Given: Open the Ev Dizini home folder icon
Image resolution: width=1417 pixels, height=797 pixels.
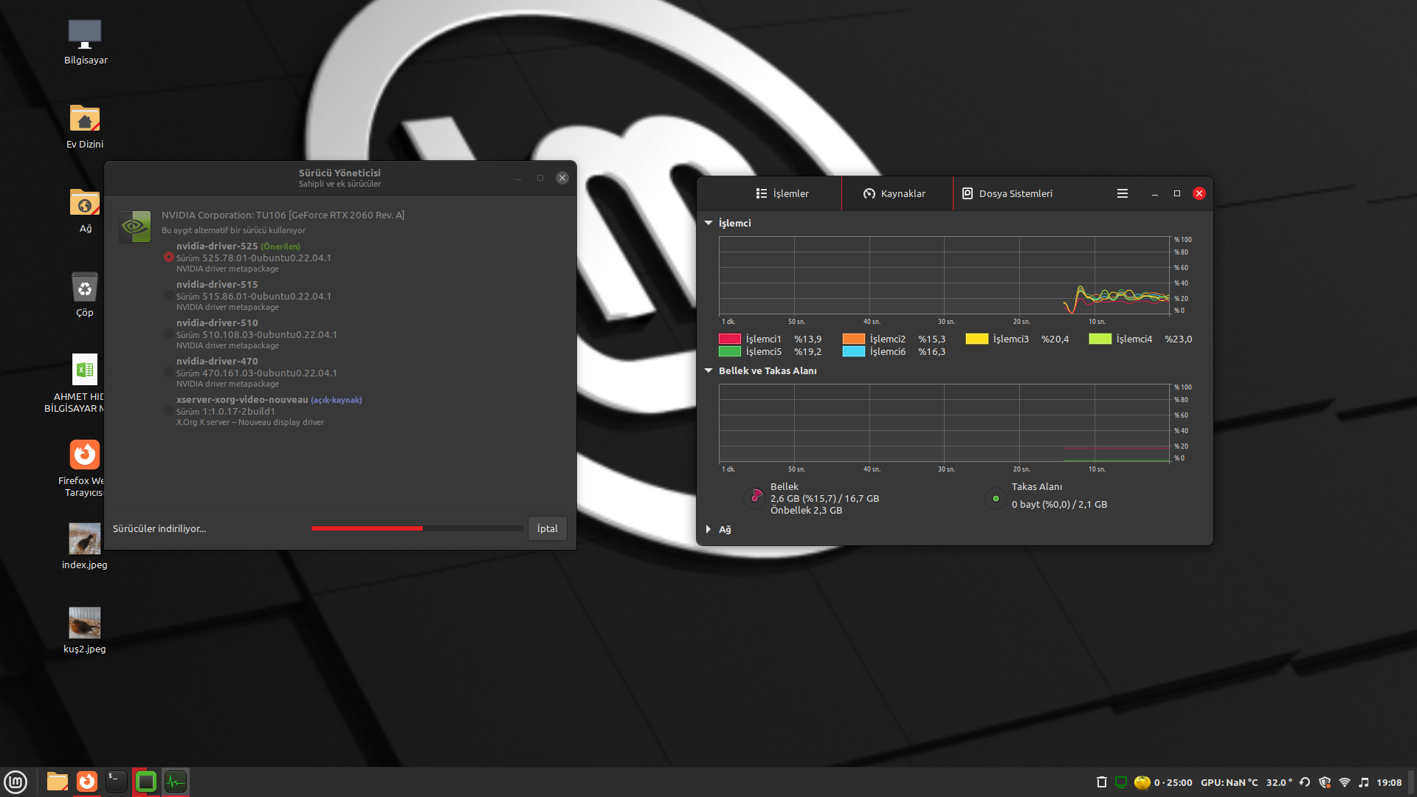Looking at the screenshot, I should [x=85, y=120].
